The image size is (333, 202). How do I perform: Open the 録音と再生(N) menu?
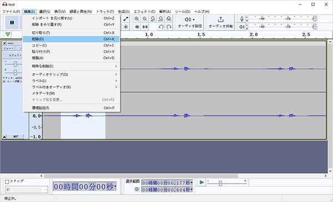click(x=81, y=12)
